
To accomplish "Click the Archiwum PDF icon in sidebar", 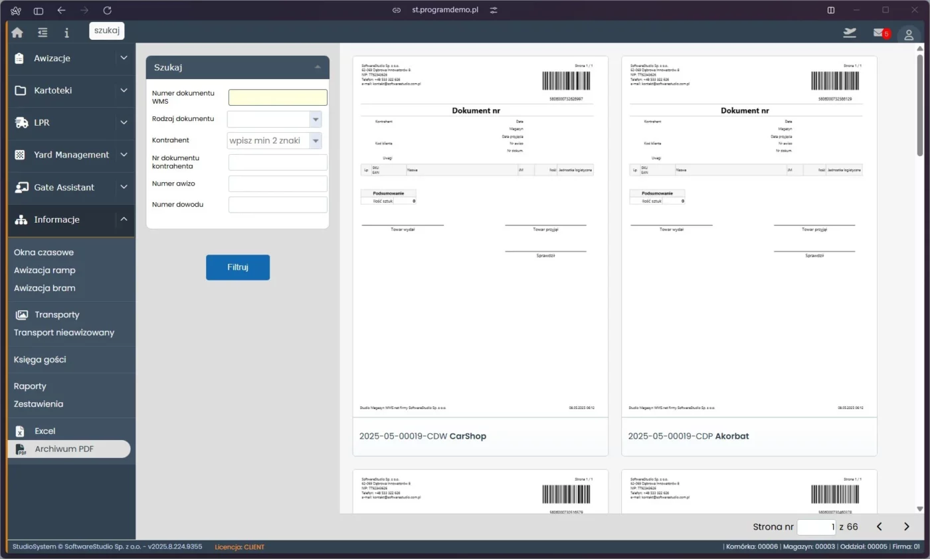I will (21, 449).
